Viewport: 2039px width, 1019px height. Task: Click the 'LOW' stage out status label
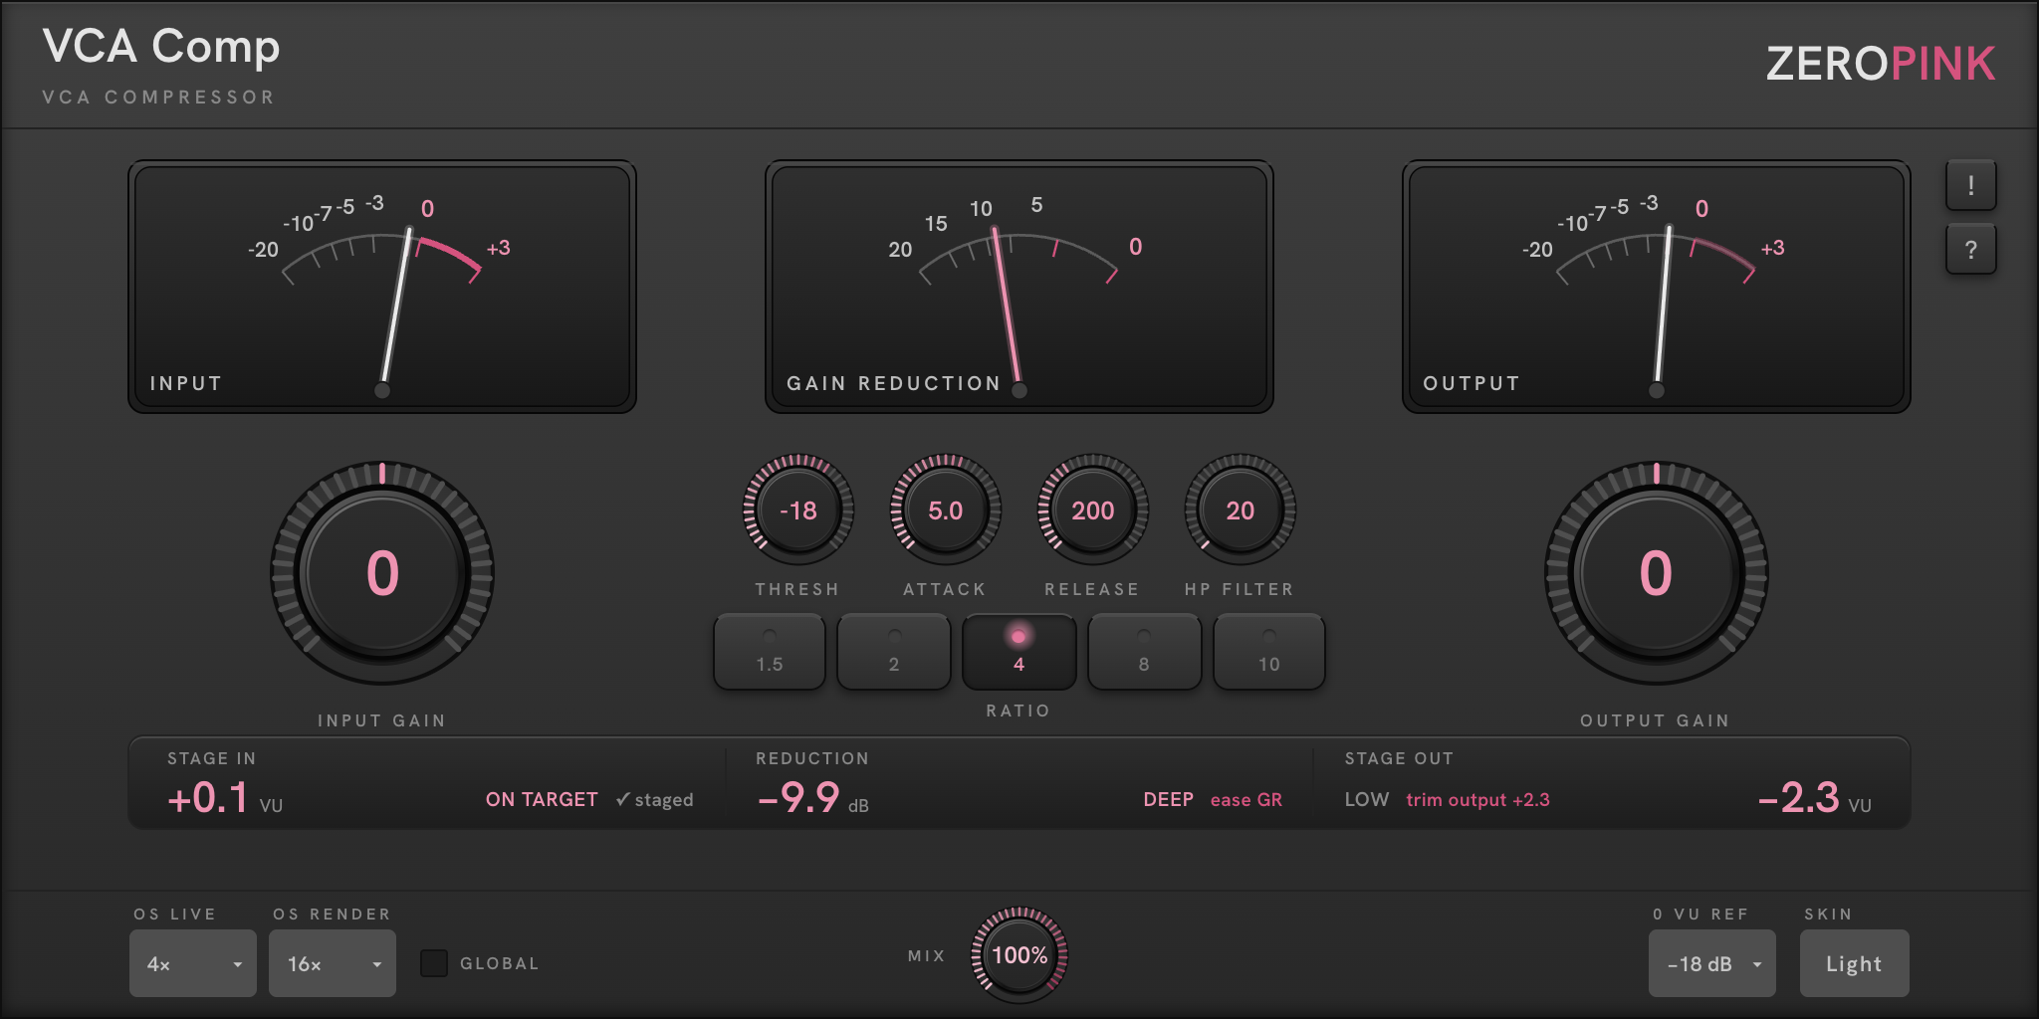pyautogui.click(x=1366, y=800)
